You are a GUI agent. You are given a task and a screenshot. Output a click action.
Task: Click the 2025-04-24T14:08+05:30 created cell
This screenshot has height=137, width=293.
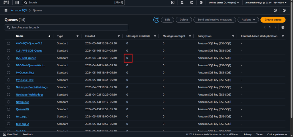(x=101, y=65)
